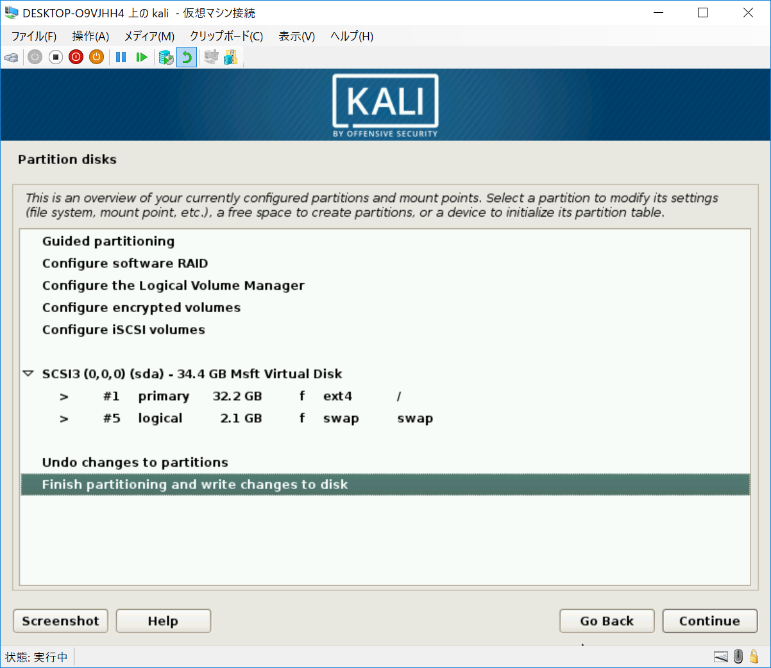This screenshot has height=668, width=771.
Task: Save VM state with the orange power icon
Action: (96, 58)
